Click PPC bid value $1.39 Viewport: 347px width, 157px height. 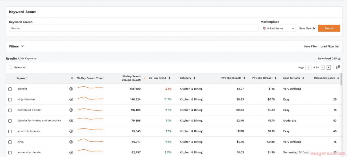tap(271, 152)
